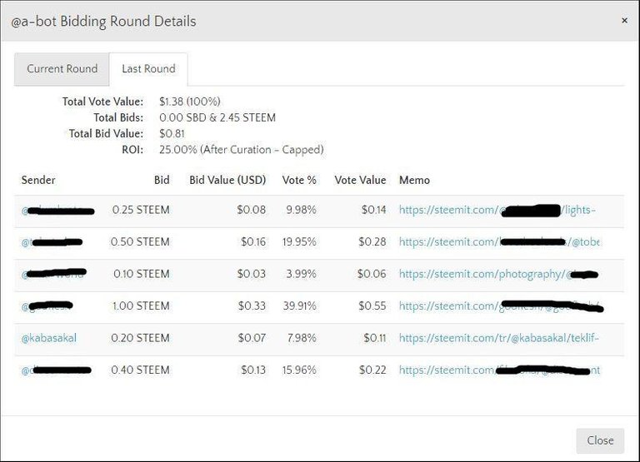Click the 25.00% ROI value
Screen dimensions: 640x462
(241, 150)
